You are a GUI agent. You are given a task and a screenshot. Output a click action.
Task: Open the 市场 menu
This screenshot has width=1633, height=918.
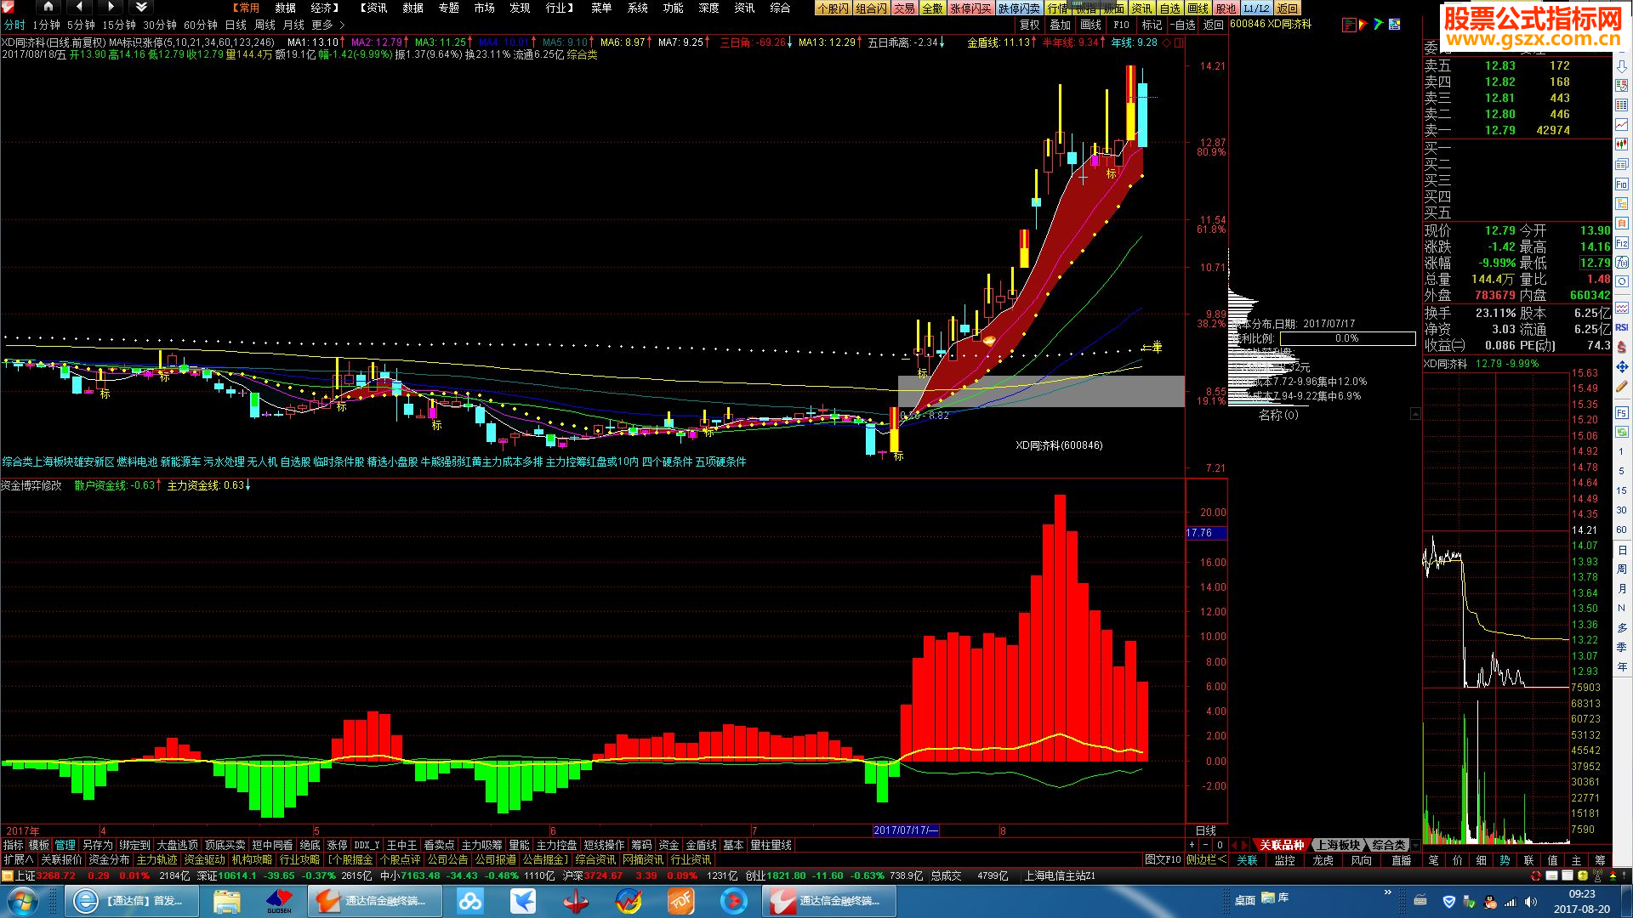(484, 8)
